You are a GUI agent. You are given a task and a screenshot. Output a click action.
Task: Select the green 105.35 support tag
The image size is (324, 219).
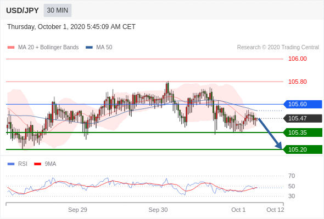point(303,132)
